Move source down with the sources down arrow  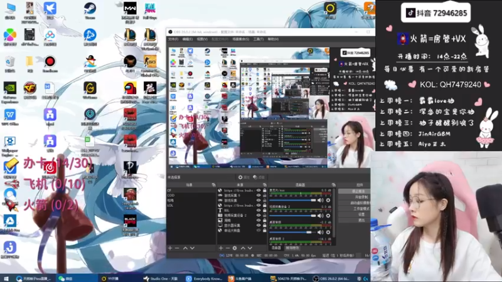click(250, 248)
